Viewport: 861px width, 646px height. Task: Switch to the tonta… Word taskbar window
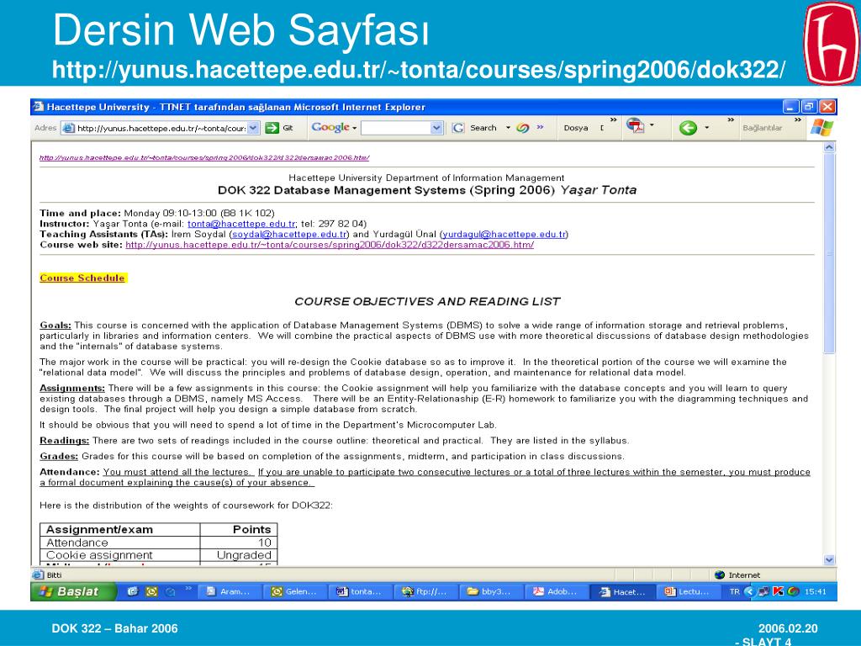[359, 591]
